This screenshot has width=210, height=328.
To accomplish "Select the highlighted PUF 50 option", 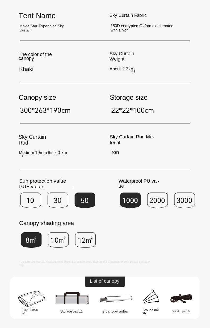I will [x=85, y=200].
